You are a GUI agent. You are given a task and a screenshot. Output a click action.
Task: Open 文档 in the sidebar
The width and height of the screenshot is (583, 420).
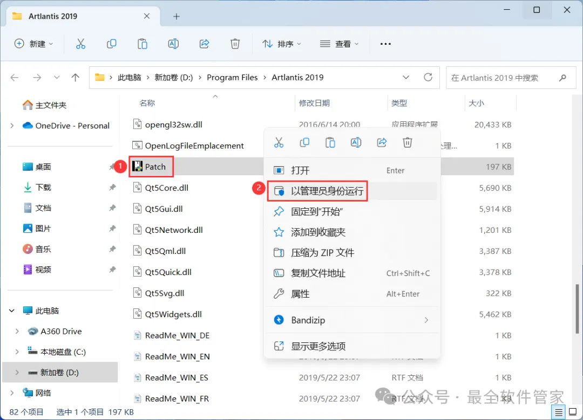point(37,208)
